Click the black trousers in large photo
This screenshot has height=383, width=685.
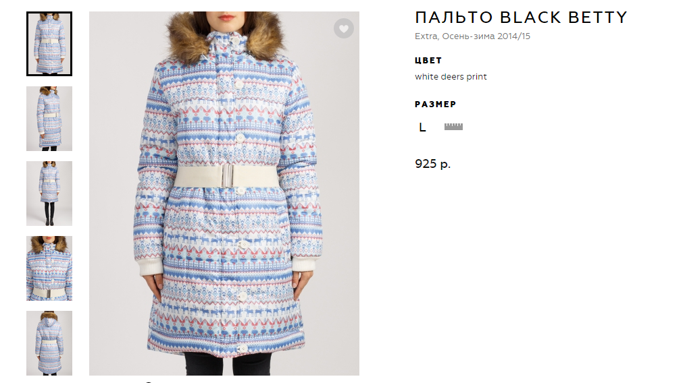227,363
